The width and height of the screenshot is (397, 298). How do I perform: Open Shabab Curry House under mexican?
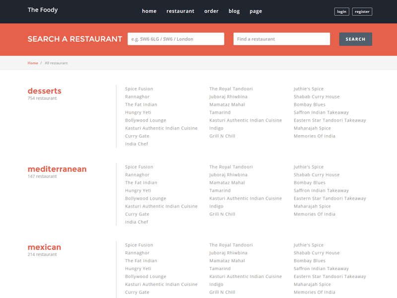click(316, 253)
